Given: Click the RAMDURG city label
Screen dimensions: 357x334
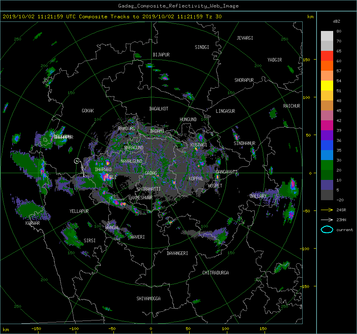Looking at the screenshot, I should point(127,129).
